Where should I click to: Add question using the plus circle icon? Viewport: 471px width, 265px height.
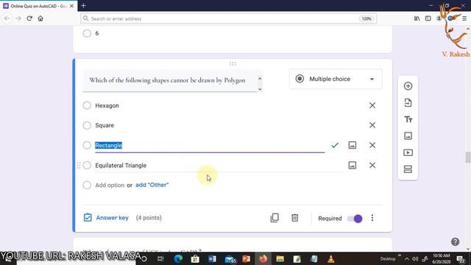pyautogui.click(x=408, y=86)
